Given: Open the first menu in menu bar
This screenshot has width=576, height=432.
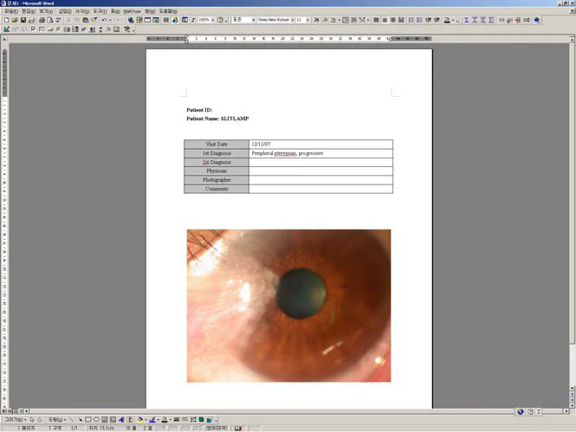Looking at the screenshot, I should (x=10, y=10).
